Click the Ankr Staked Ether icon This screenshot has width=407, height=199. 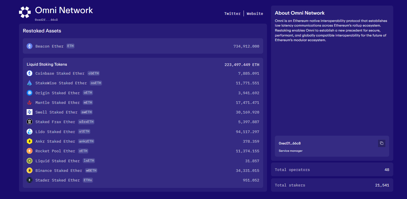[30, 141]
